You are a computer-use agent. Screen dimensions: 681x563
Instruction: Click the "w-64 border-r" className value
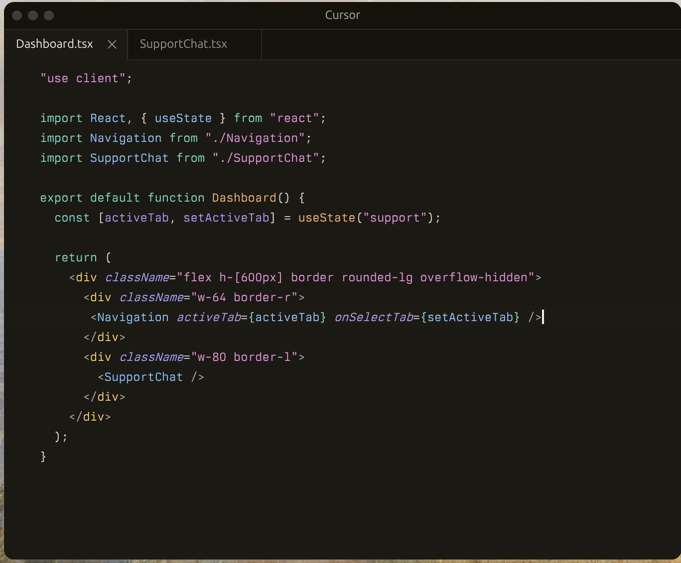(244, 298)
